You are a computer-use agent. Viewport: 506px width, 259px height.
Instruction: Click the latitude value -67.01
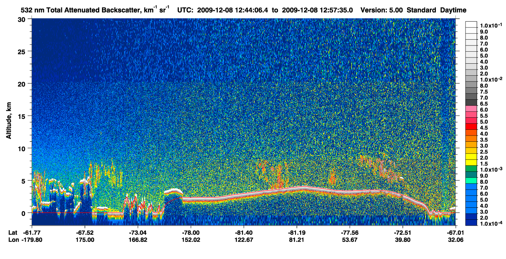tap(455, 233)
